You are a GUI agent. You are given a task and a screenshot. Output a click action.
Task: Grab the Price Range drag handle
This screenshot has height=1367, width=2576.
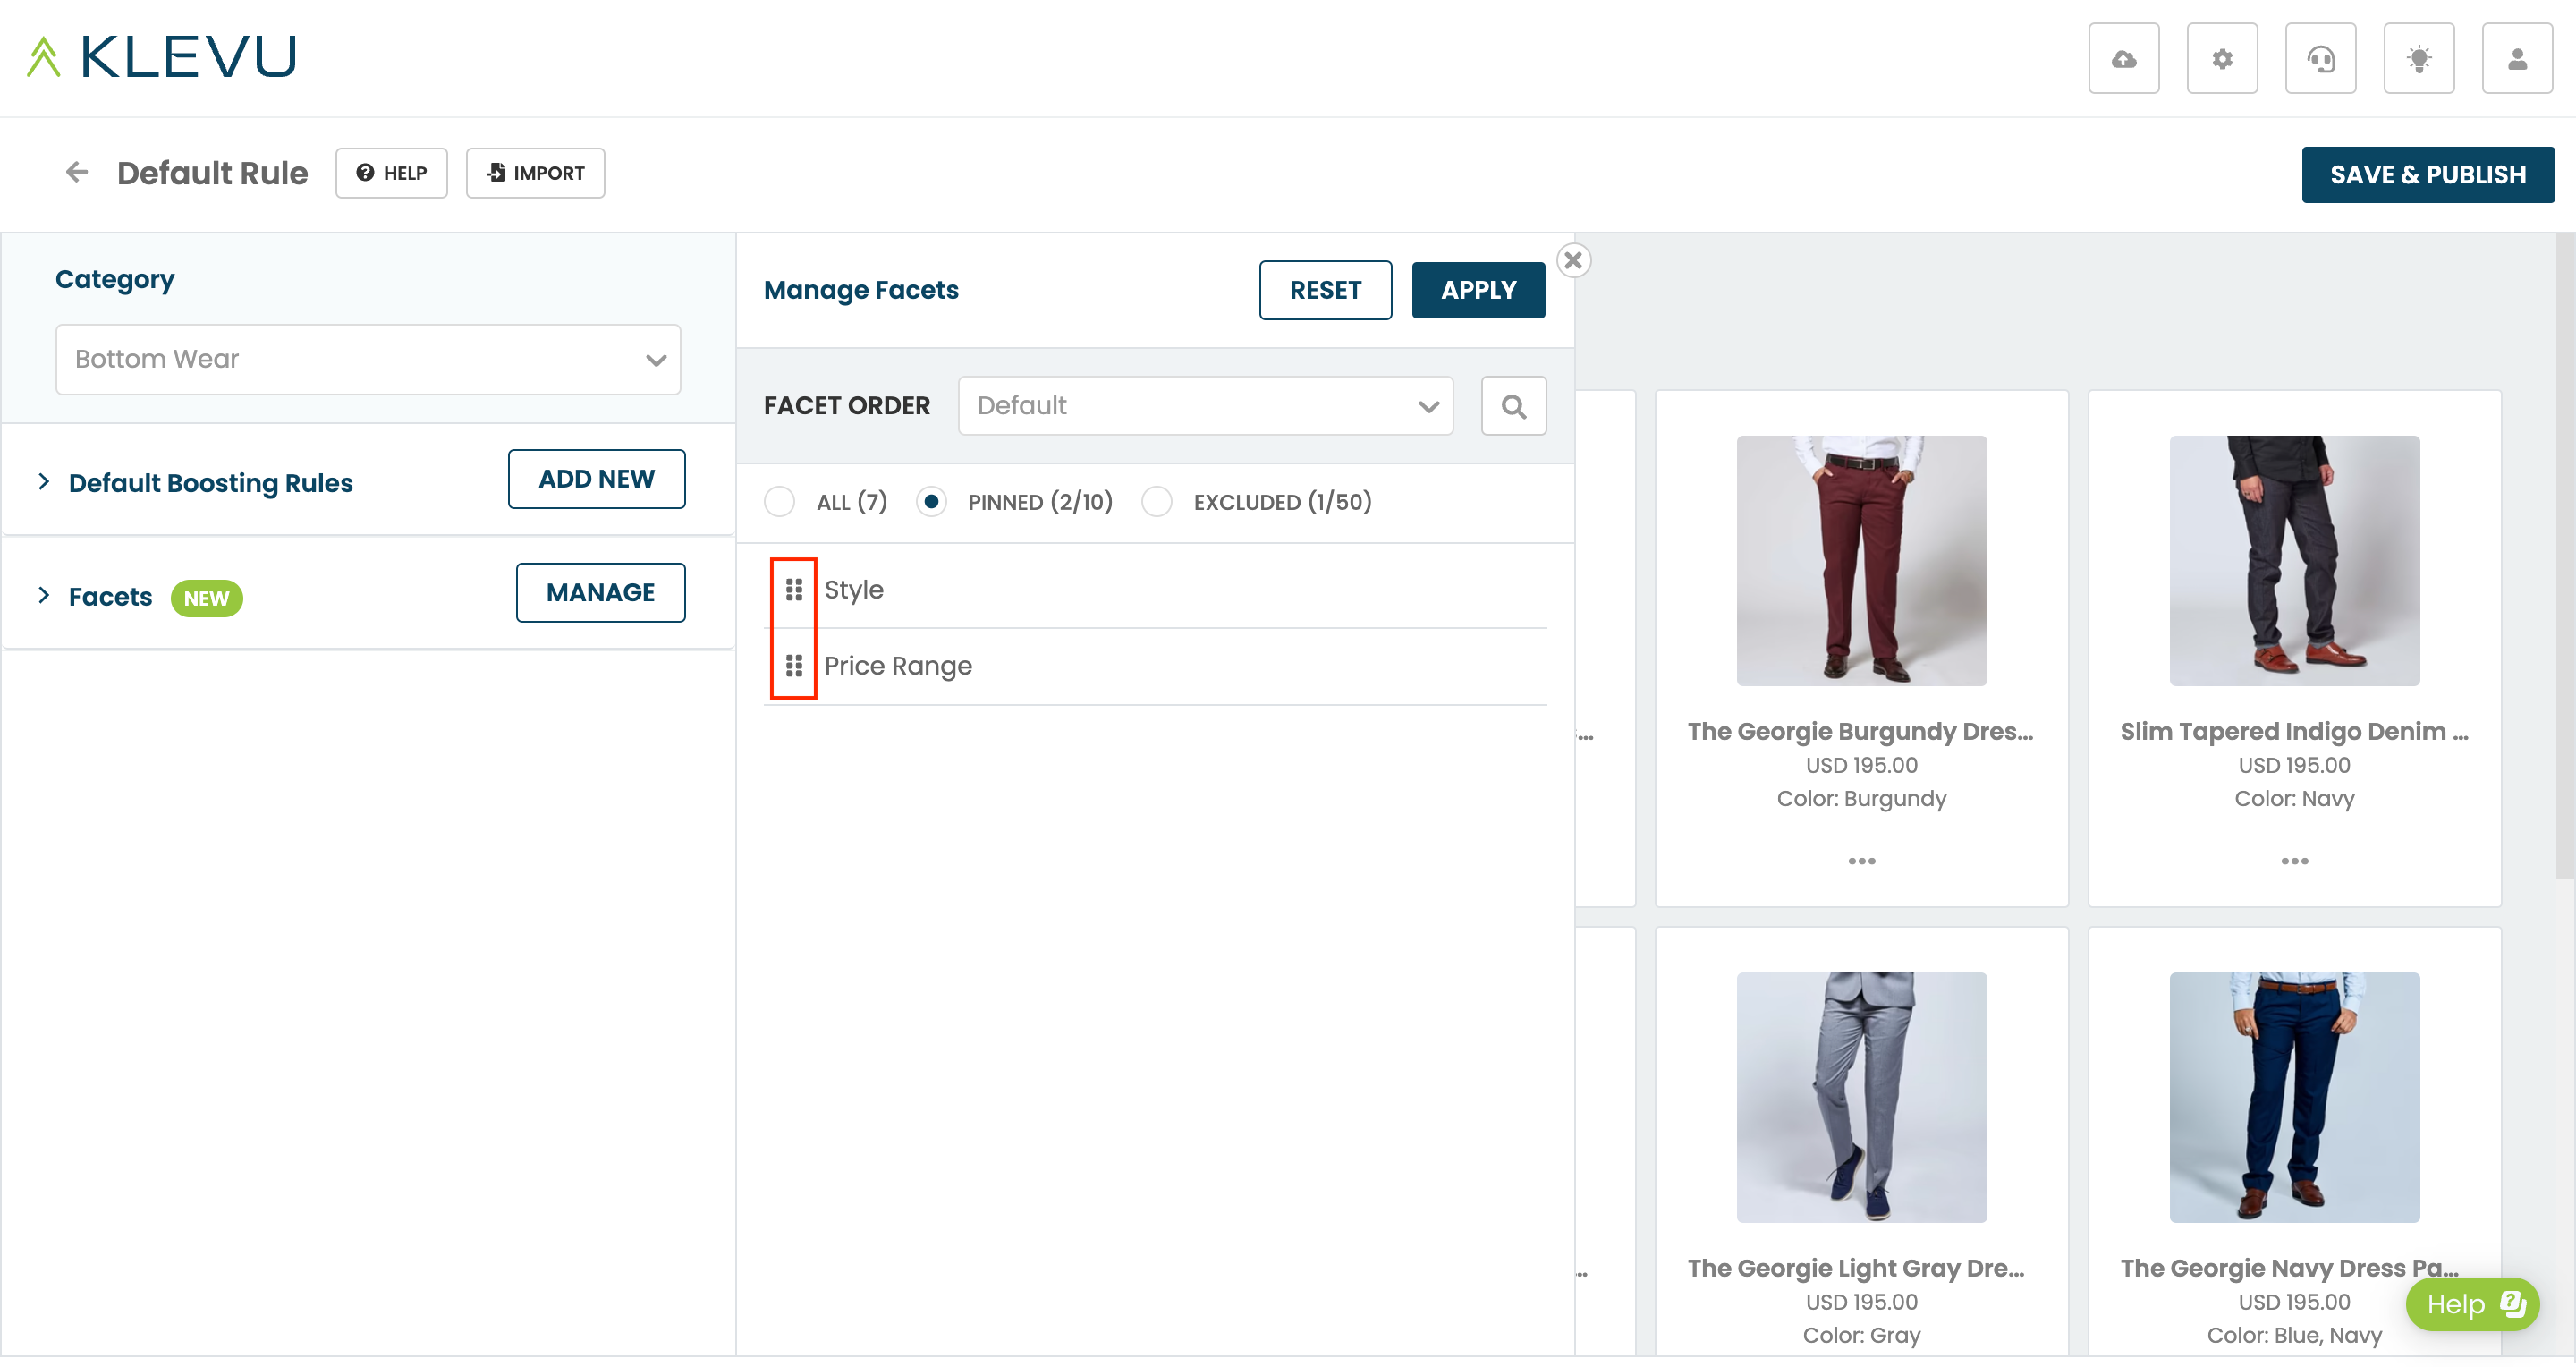pos(794,666)
